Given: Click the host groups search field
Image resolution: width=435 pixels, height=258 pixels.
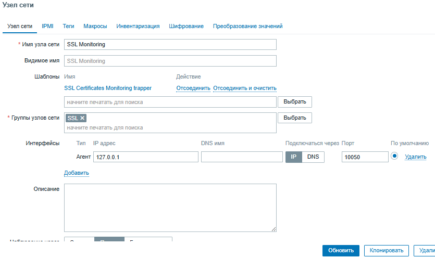Looking at the screenshot, I should 170,128.
